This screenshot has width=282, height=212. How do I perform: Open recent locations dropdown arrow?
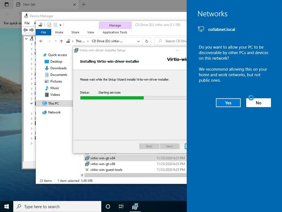pos(56,41)
